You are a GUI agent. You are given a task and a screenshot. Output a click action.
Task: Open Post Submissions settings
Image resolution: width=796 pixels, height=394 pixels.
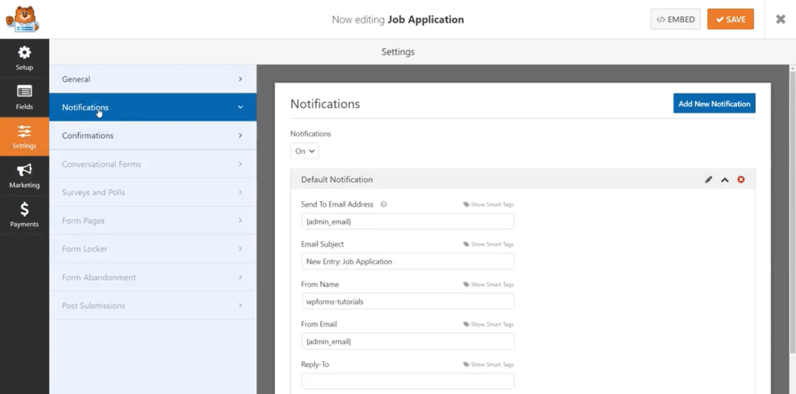click(153, 305)
